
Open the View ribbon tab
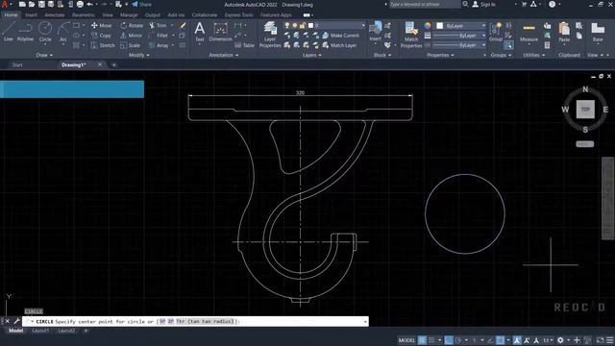coord(108,15)
